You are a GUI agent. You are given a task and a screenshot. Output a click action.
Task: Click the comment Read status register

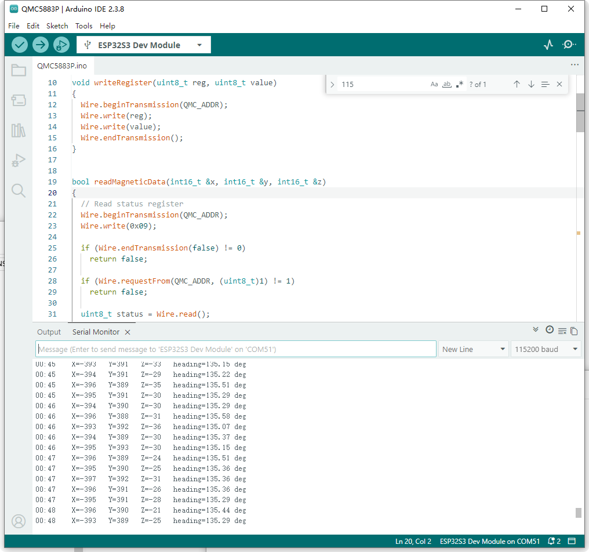coord(132,204)
